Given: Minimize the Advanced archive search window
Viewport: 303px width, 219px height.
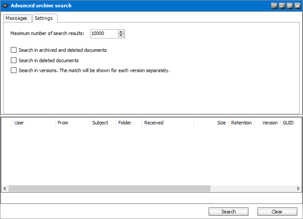Looking at the screenshot, I should click(x=282, y=6).
